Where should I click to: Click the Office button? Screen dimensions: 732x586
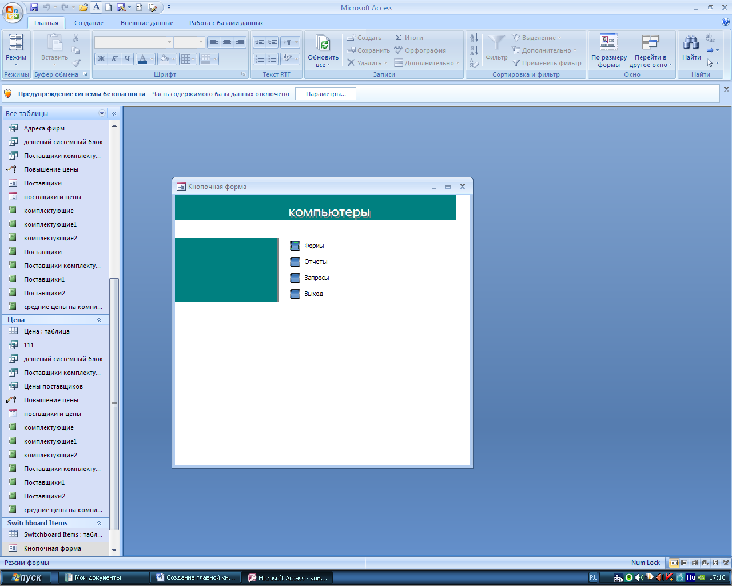13,12
